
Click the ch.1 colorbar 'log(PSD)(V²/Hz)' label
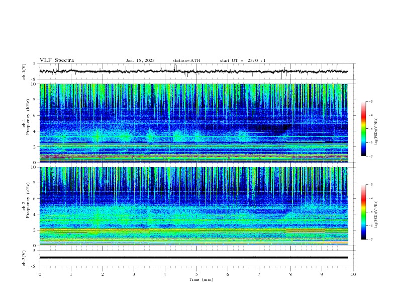coord(376,131)
